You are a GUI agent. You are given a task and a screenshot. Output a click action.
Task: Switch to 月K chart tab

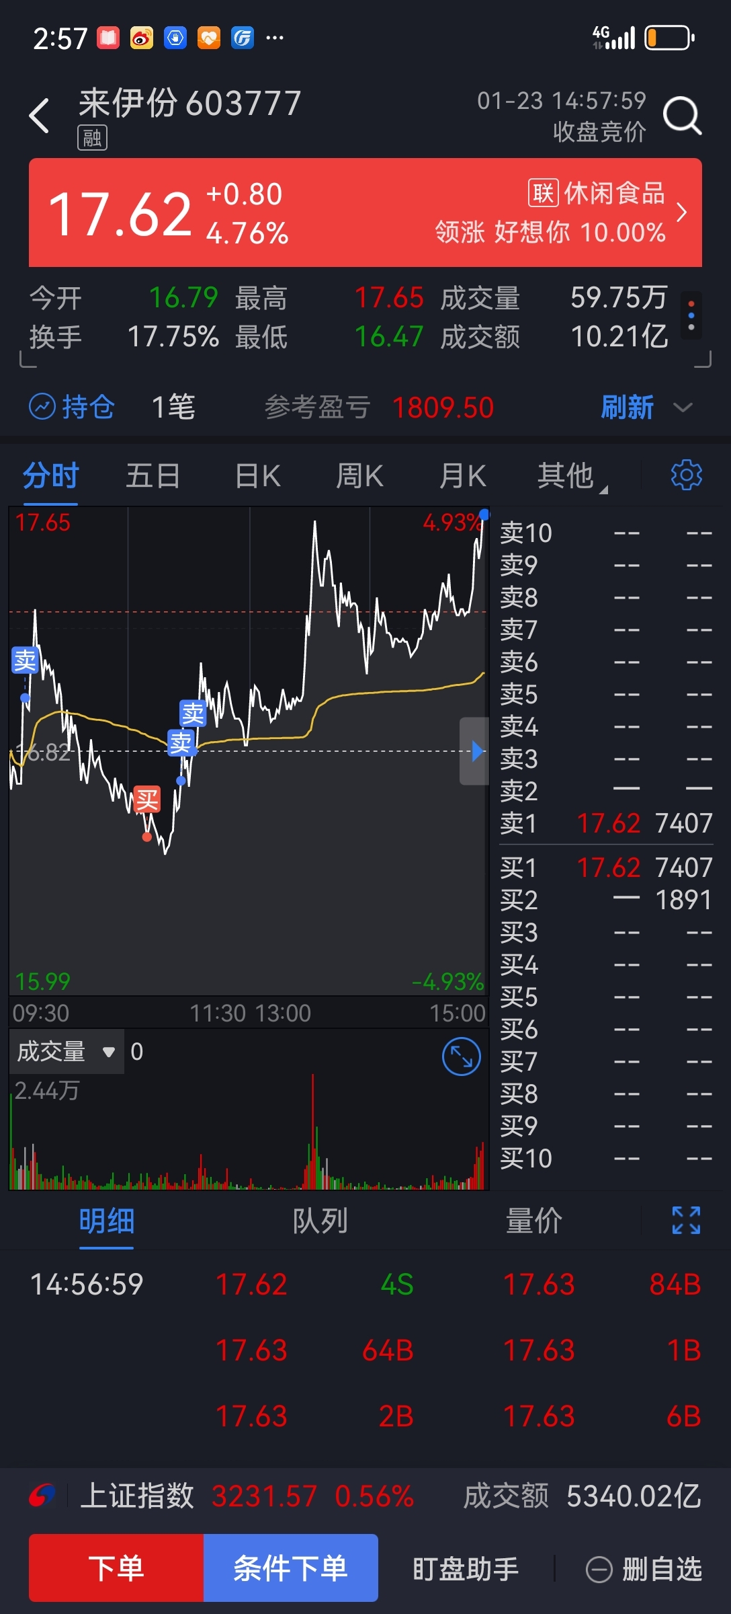point(463,476)
